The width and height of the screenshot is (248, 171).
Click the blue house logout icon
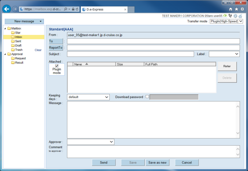coord(240,16)
